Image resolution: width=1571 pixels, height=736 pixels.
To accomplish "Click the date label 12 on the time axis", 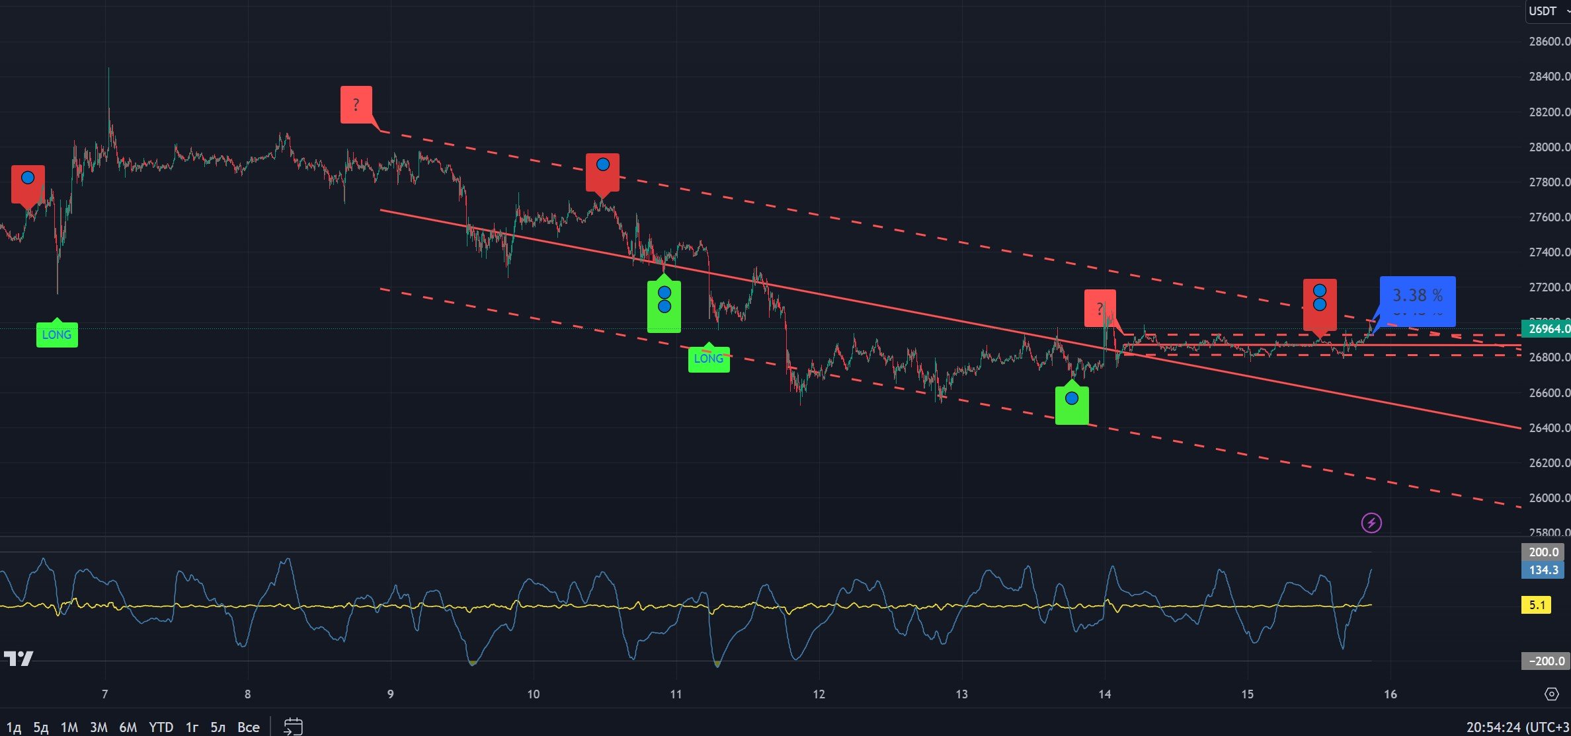I will 819,694.
